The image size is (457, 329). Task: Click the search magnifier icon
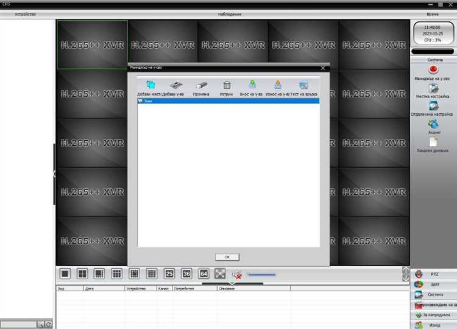tap(40, 324)
